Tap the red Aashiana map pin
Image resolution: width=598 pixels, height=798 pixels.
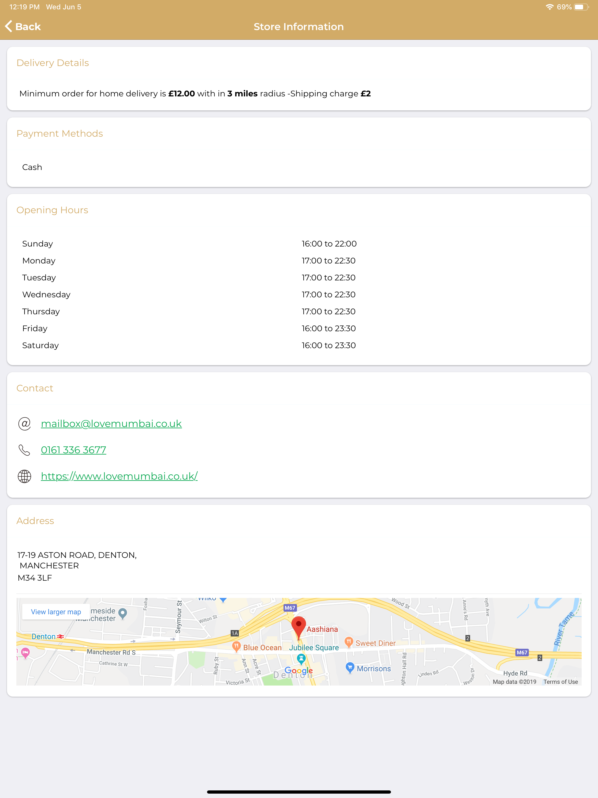click(x=298, y=628)
